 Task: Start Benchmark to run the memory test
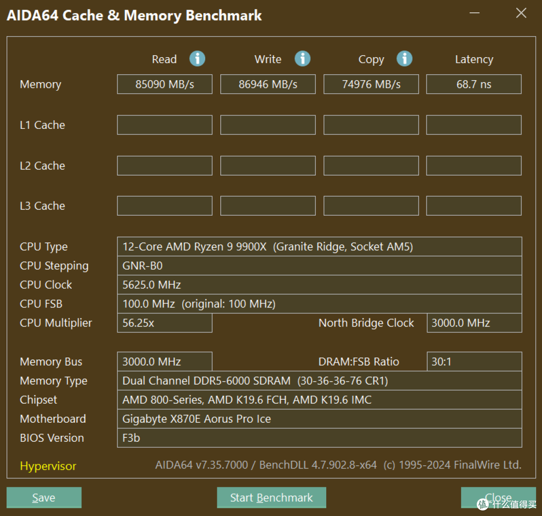[271, 497]
